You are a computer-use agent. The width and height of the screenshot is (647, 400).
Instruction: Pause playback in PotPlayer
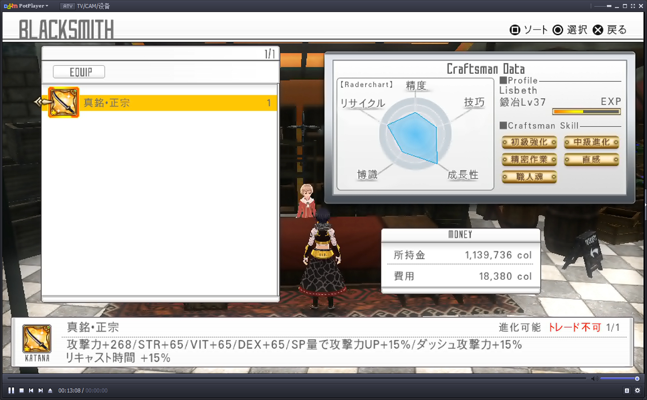pyautogui.click(x=11, y=390)
